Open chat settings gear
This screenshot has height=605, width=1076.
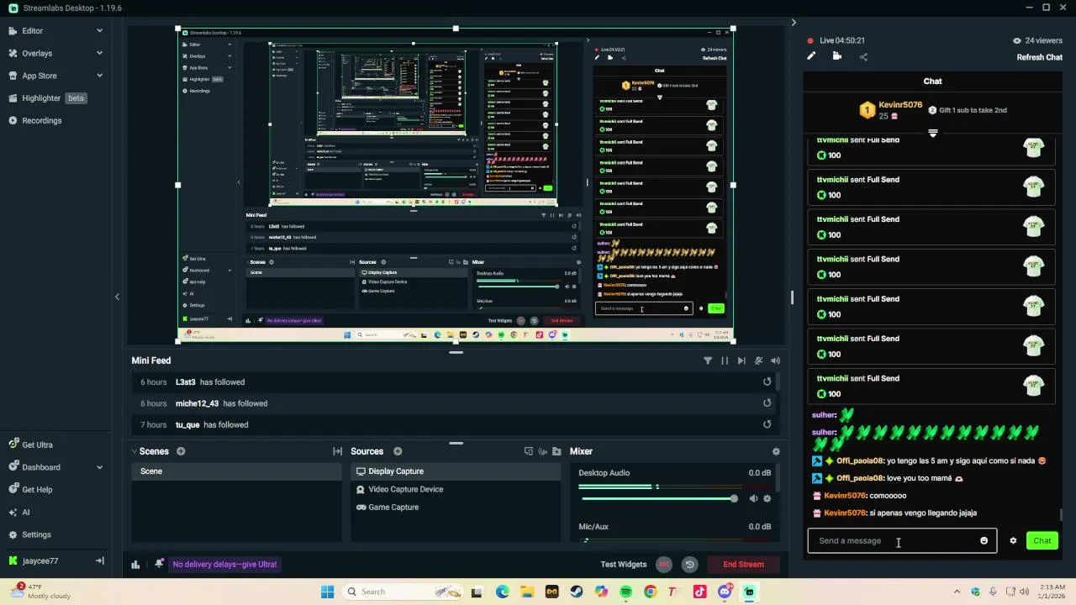pyautogui.click(x=1013, y=540)
